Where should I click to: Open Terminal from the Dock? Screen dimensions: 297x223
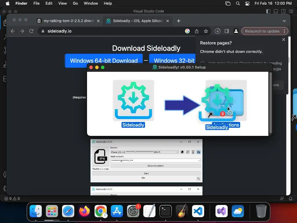tap(166, 211)
